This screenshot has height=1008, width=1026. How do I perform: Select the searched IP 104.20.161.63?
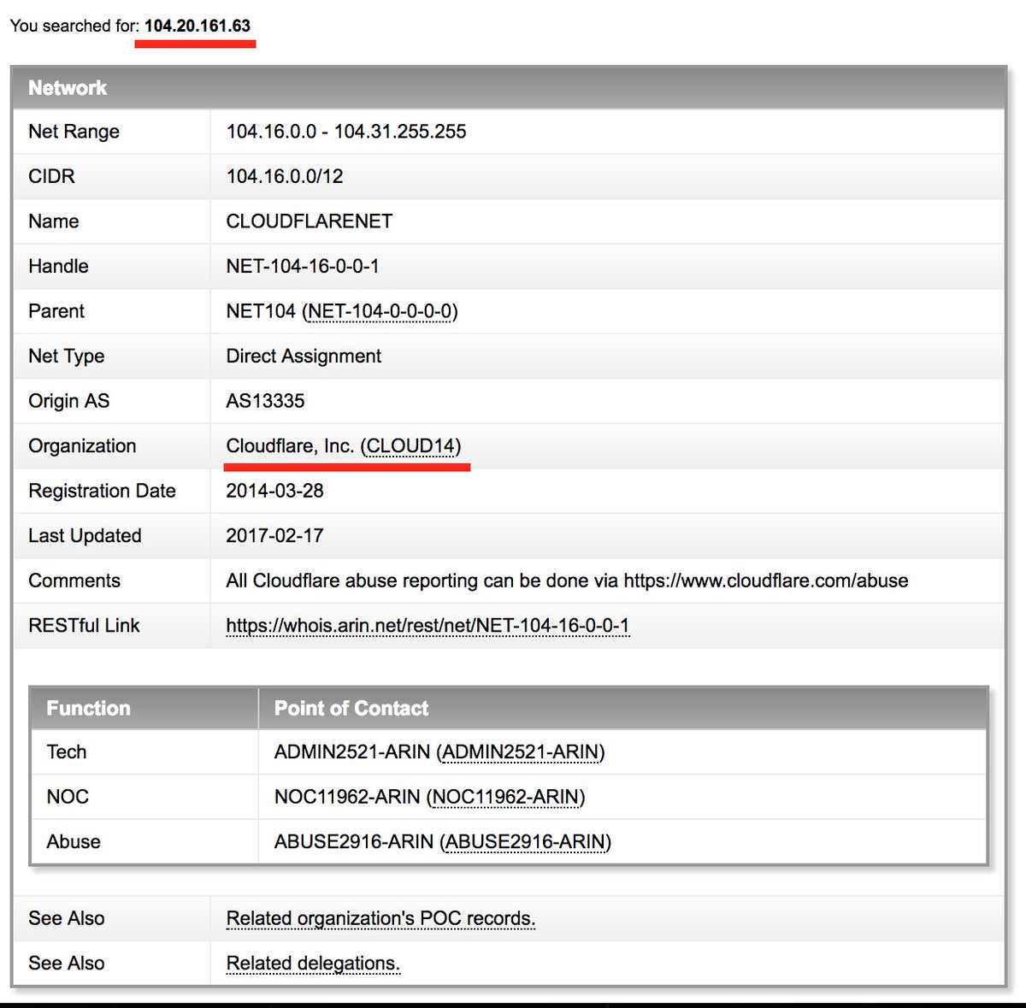(198, 26)
